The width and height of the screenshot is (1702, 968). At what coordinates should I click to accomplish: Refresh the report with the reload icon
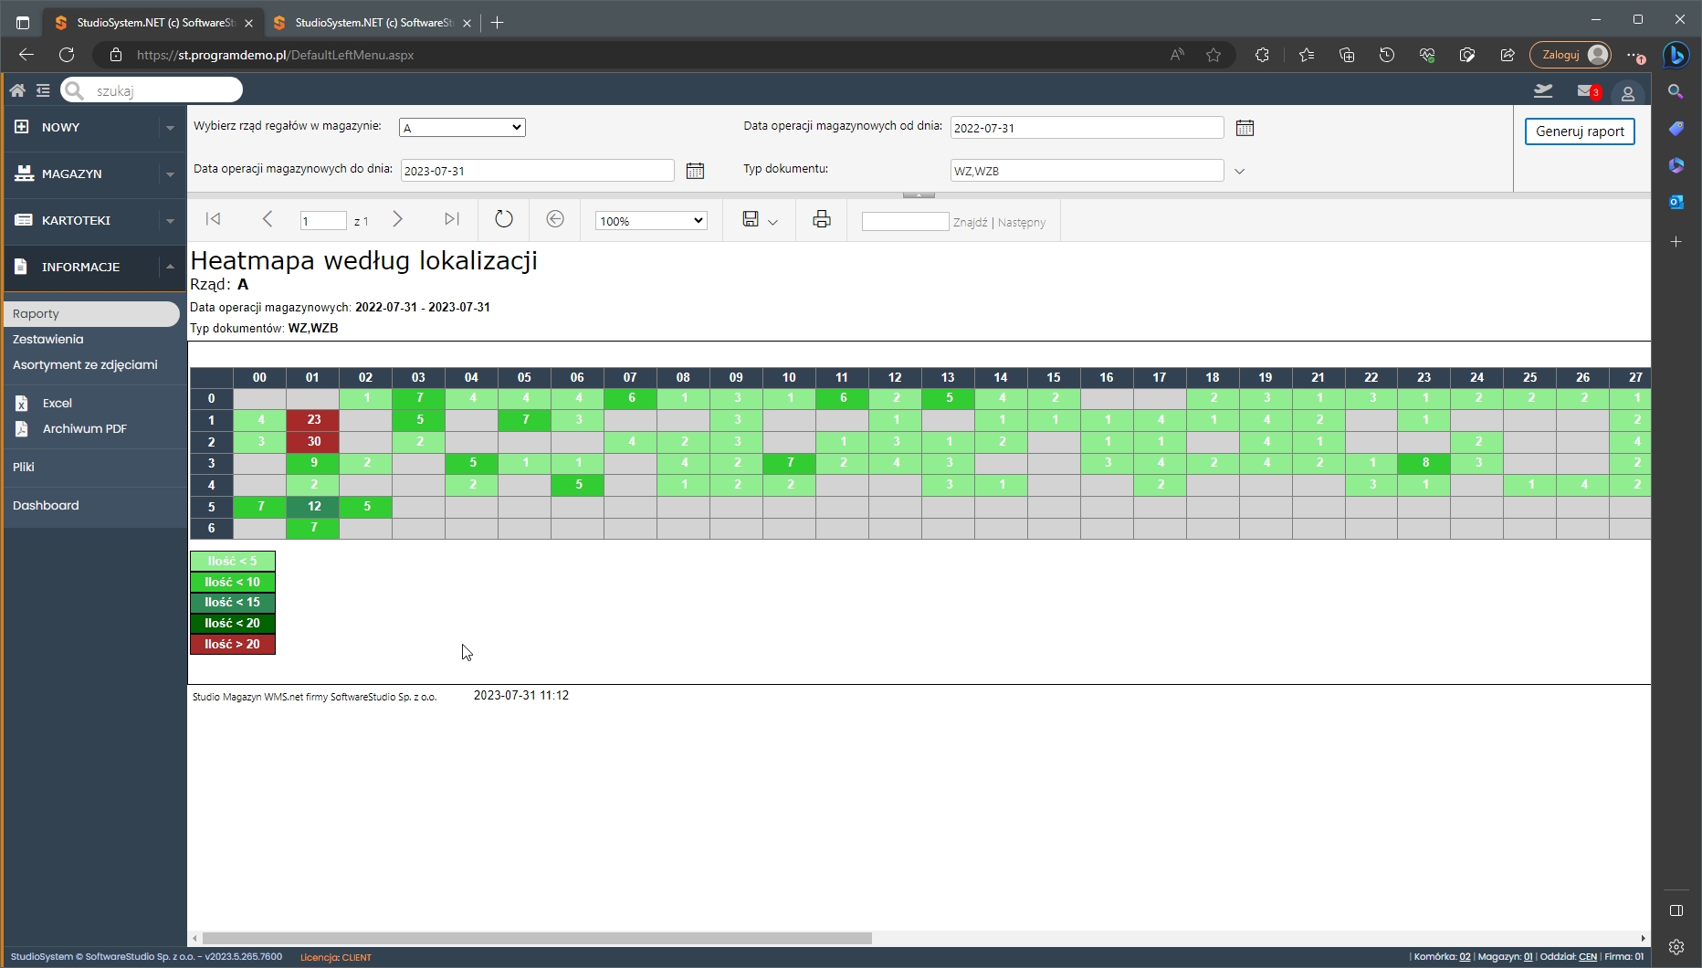pos(504,219)
